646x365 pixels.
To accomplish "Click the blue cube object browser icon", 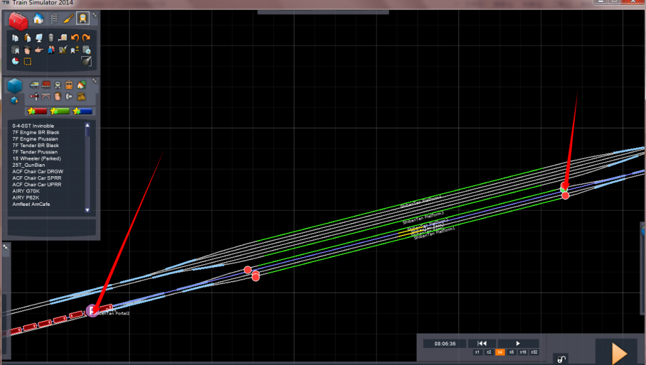I will coord(15,85).
